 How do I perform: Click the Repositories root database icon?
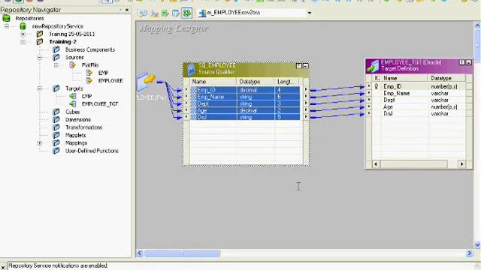[6, 18]
